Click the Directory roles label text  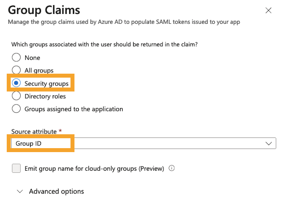45,96
